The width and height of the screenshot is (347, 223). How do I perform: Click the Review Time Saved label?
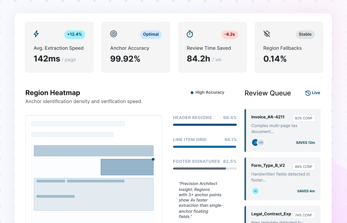[x=209, y=48]
